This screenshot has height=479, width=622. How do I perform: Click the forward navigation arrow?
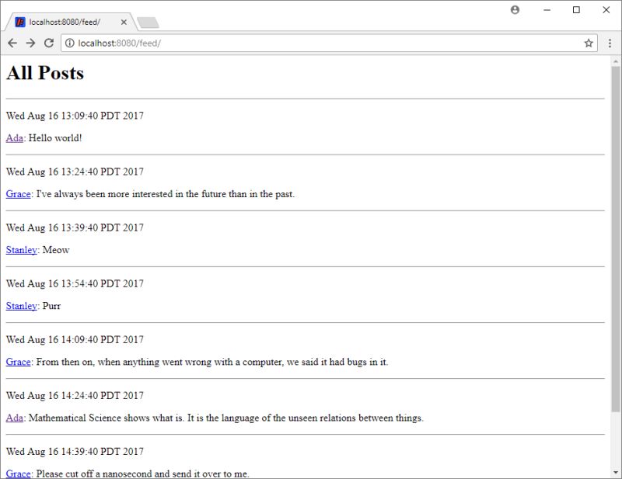[x=30, y=44]
